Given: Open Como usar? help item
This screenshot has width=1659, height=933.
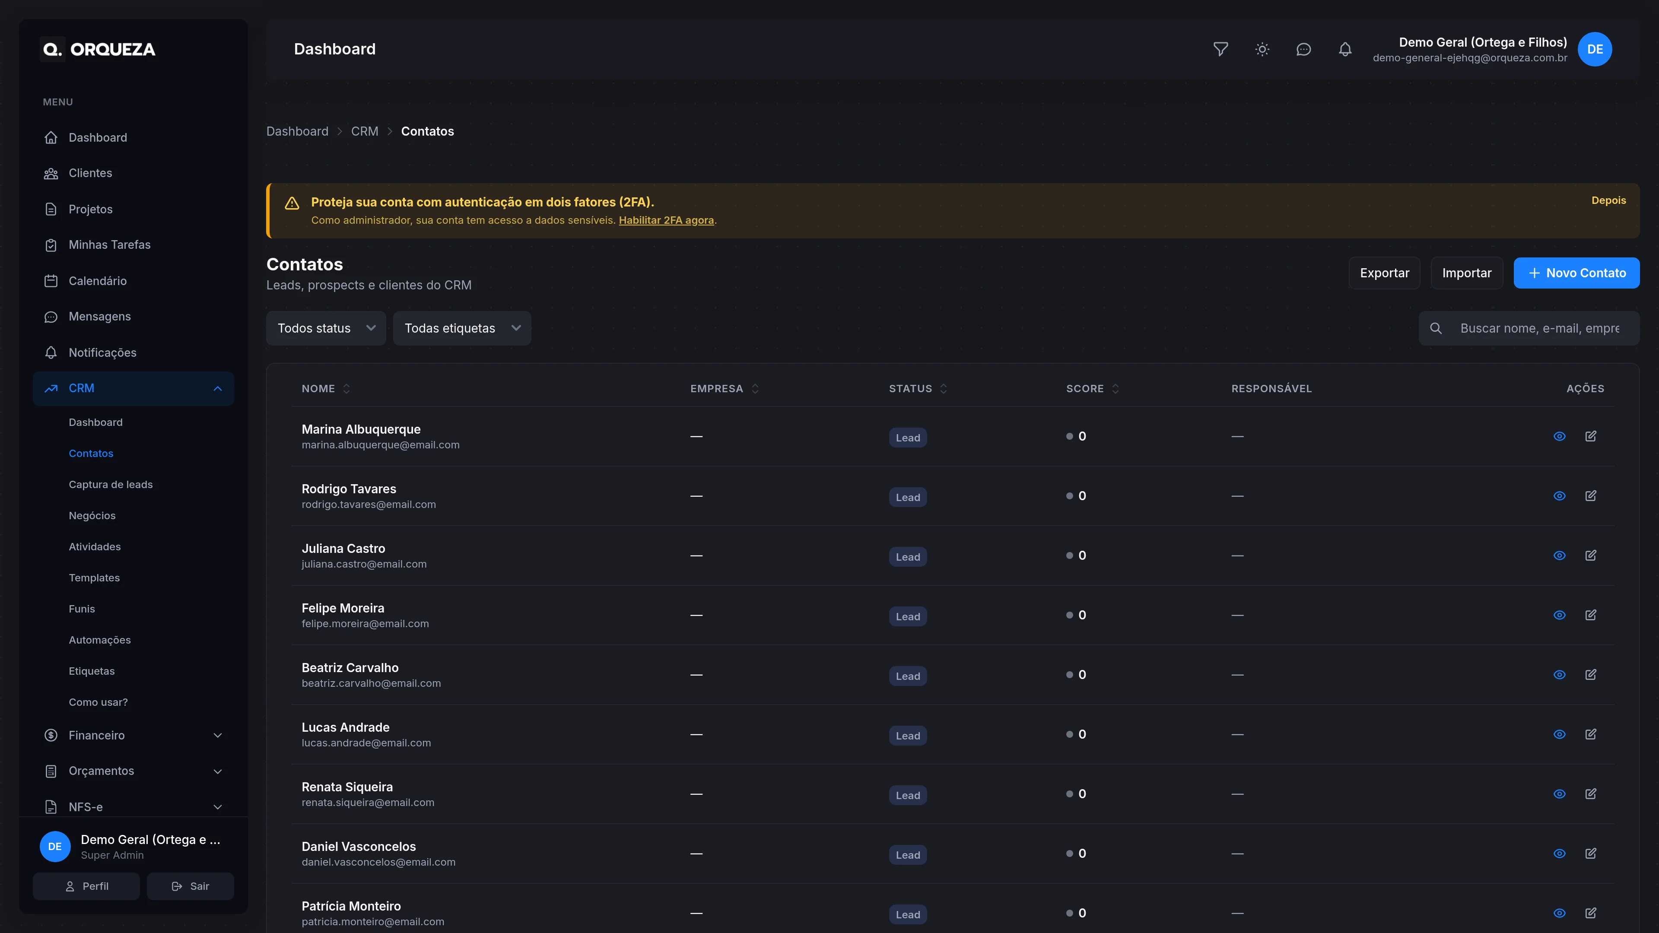Looking at the screenshot, I should [98, 702].
